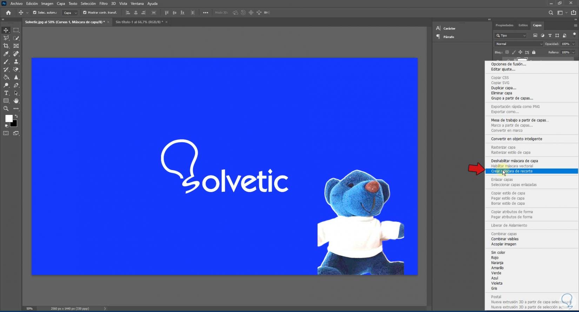Image resolution: width=579 pixels, height=312 pixels.
Task: Open the Normal blend mode dropdown
Action: point(519,44)
